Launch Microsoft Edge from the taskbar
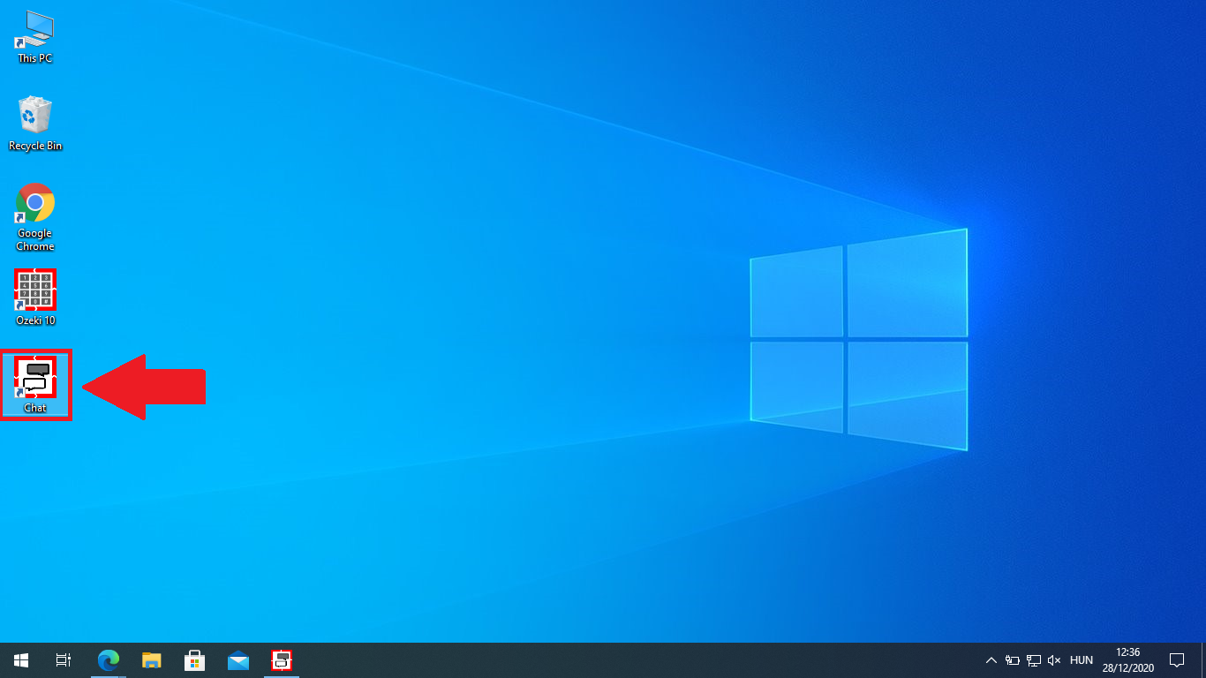The image size is (1206, 678). tap(109, 659)
